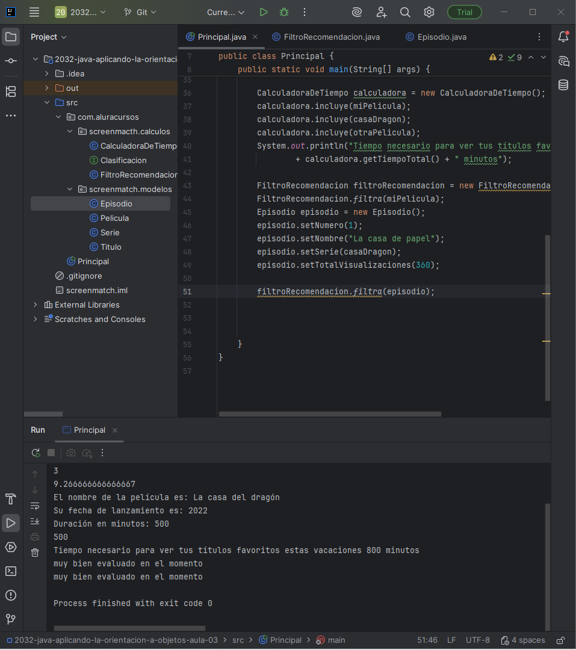Screen dimensions: 576x650
Task: Open the Terminal tool window
Action: click(11, 571)
